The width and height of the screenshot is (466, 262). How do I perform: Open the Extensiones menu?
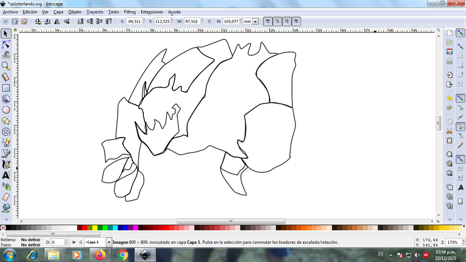152,12
